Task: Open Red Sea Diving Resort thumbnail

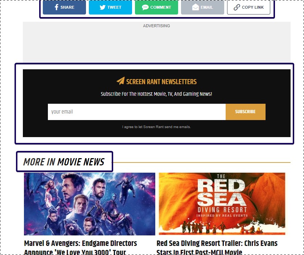Action: point(222,204)
